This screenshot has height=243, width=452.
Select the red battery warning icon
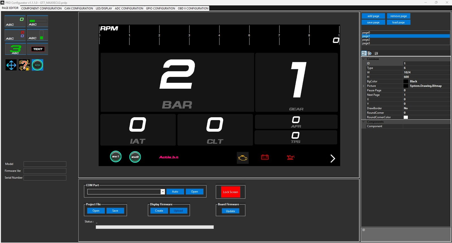[x=265, y=157]
